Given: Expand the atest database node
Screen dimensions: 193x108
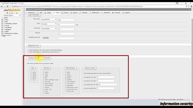Looking at the screenshot, I should click(x=2, y=20).
